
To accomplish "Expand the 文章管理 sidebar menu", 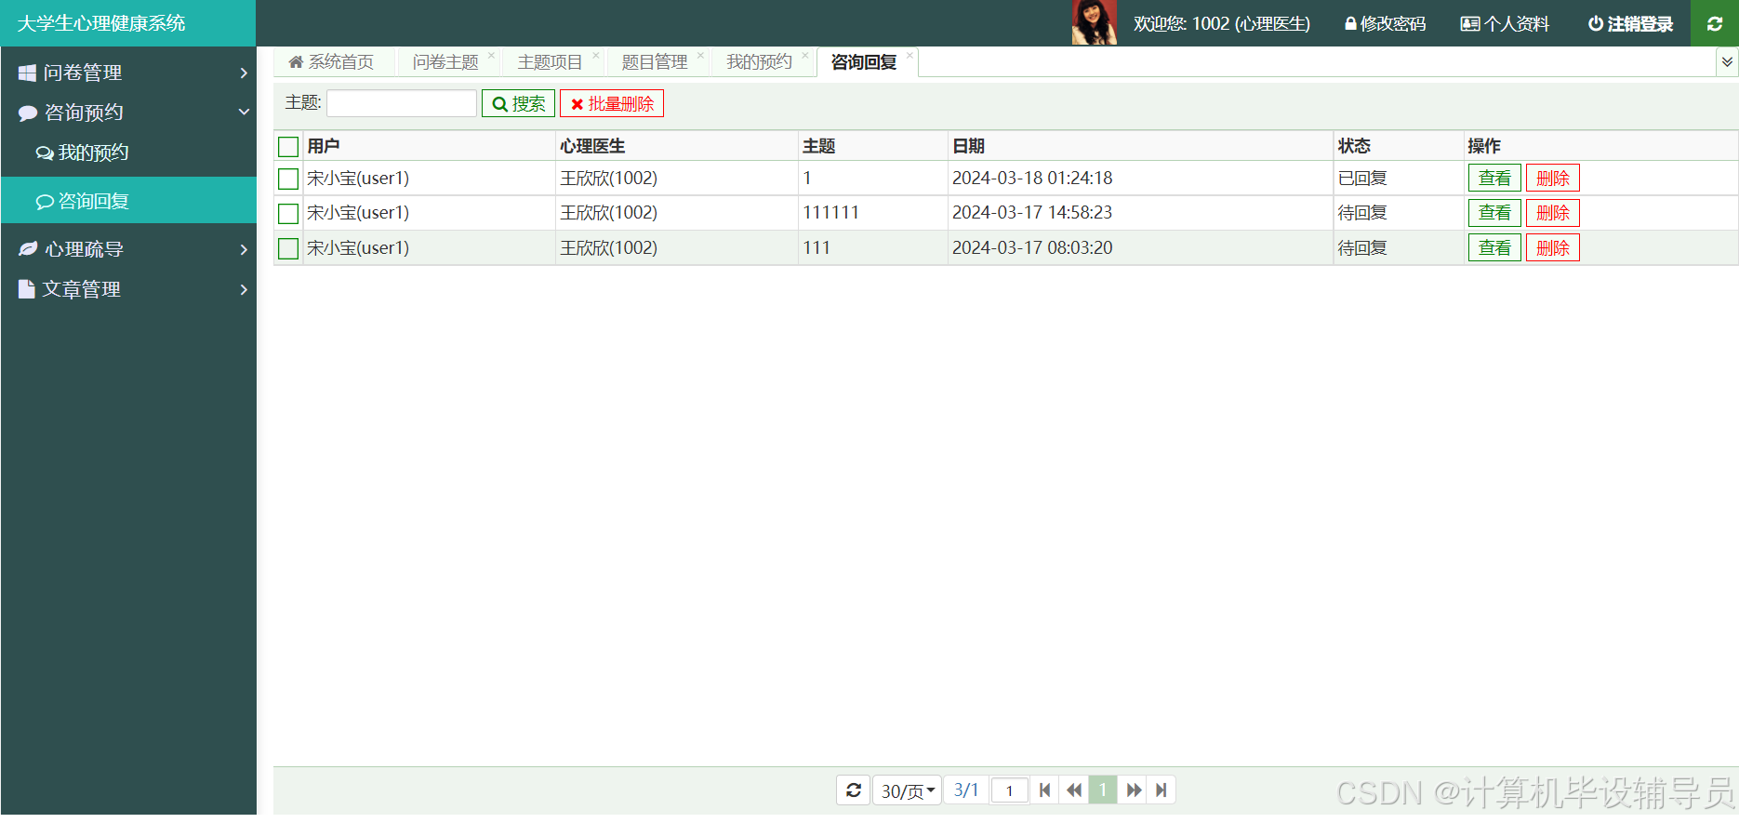I will [128, 289].
